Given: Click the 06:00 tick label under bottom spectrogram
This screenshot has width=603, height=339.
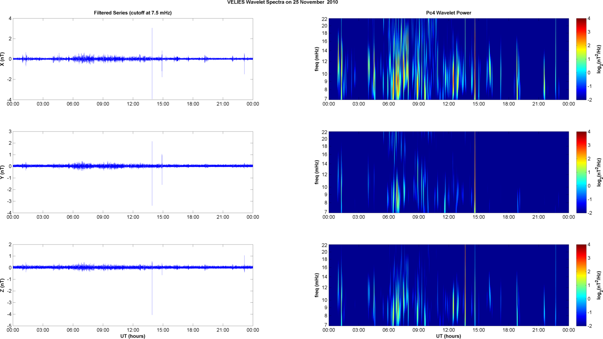Looking at the screenshot, I should [388, 330].
